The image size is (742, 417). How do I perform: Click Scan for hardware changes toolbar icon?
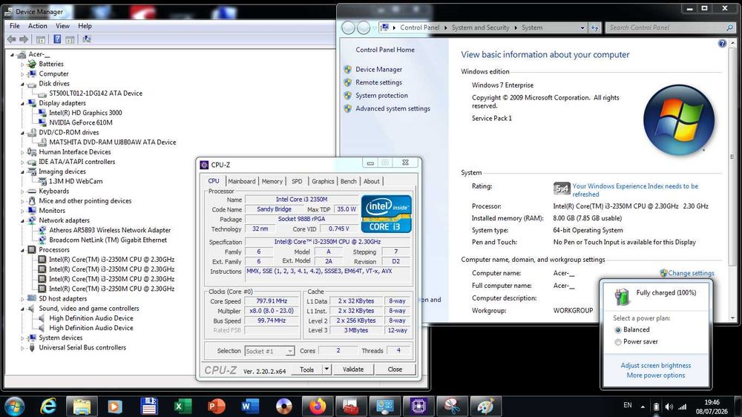(x=87, y=39)
